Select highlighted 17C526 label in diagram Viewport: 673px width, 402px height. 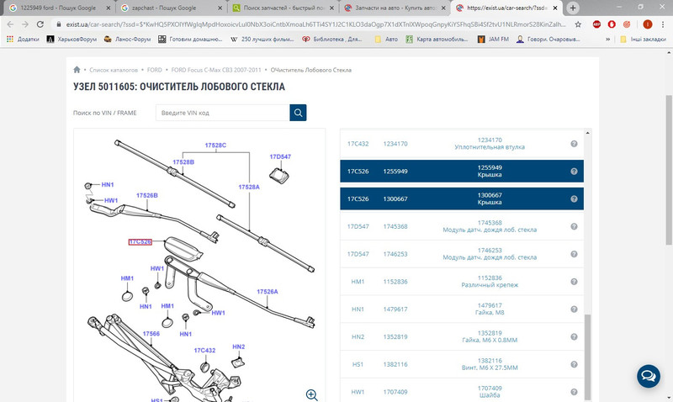coord(140,242)
